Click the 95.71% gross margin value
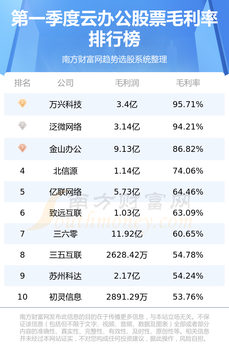This screenshot has height=350, width=229. [x=188, y=104]
